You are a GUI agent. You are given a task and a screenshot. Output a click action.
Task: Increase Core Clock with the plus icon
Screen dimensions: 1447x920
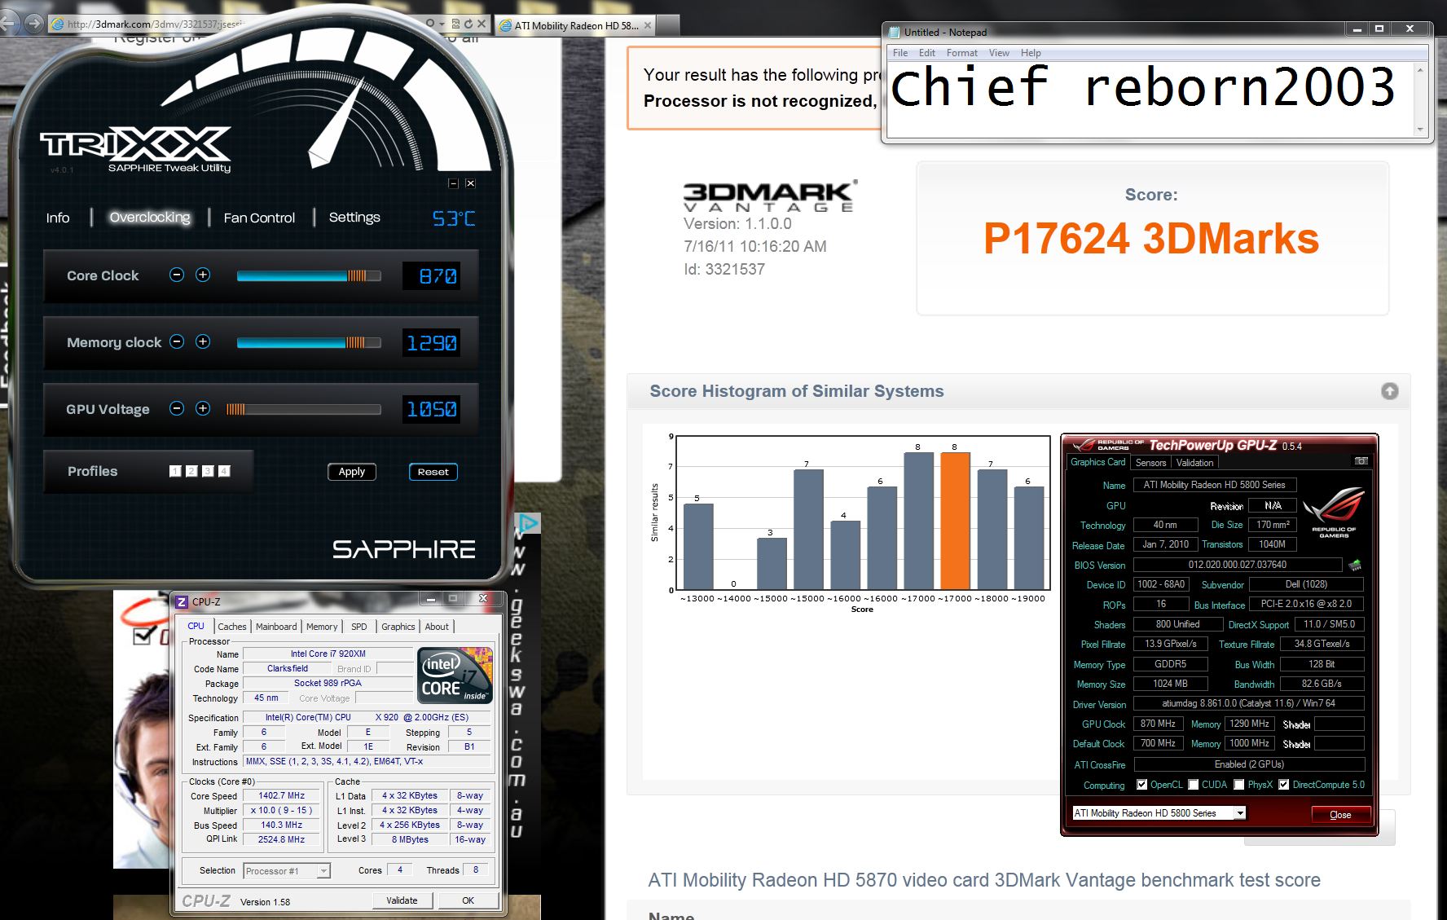tap(203, 275)
